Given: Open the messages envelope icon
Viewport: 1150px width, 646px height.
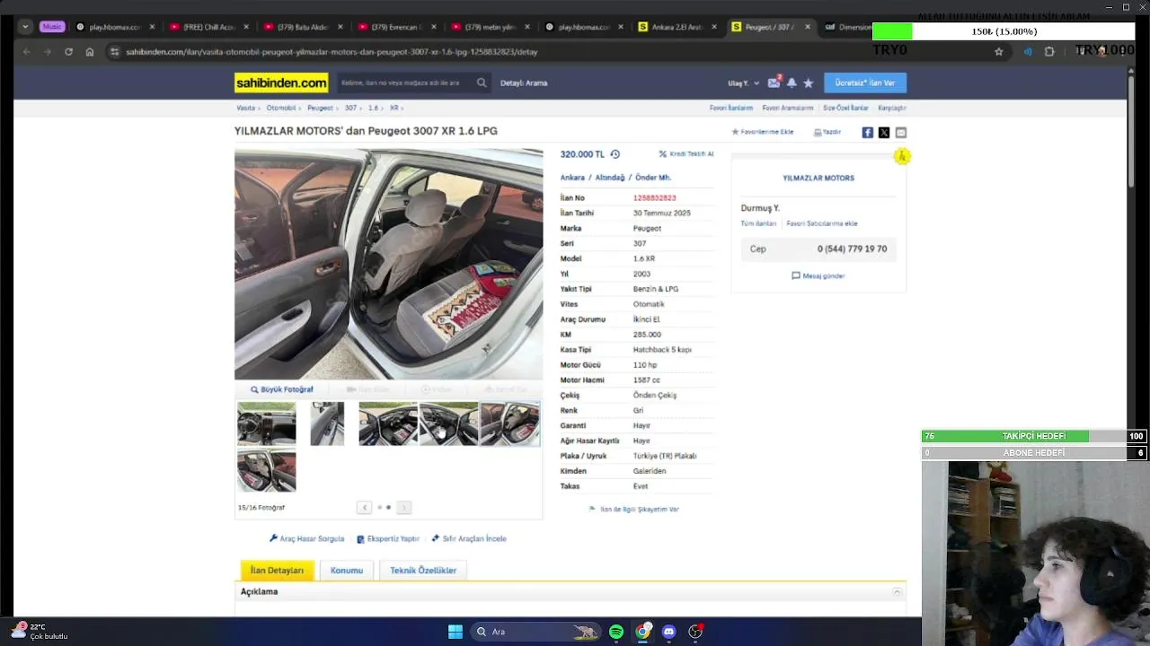Looking at the screenshot, I should click(x=774, y=83).
